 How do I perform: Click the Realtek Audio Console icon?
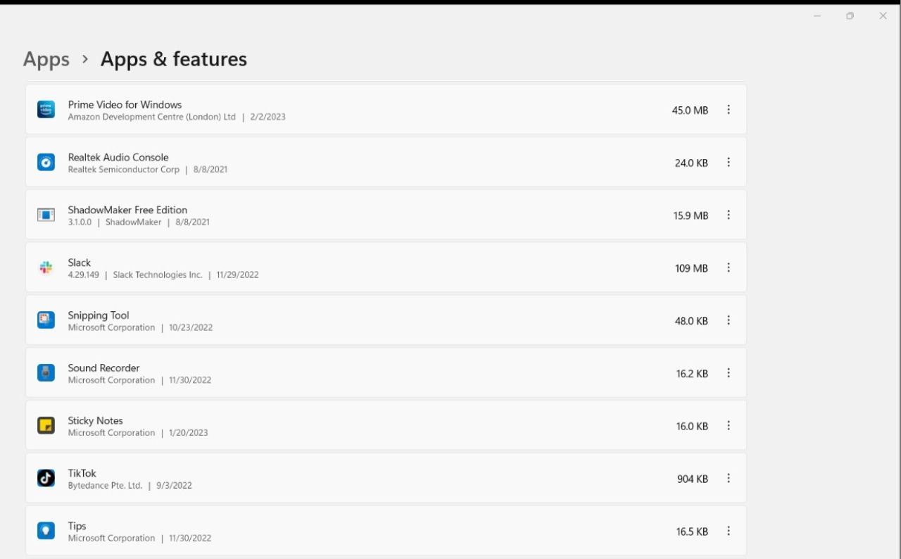[46, 163]
